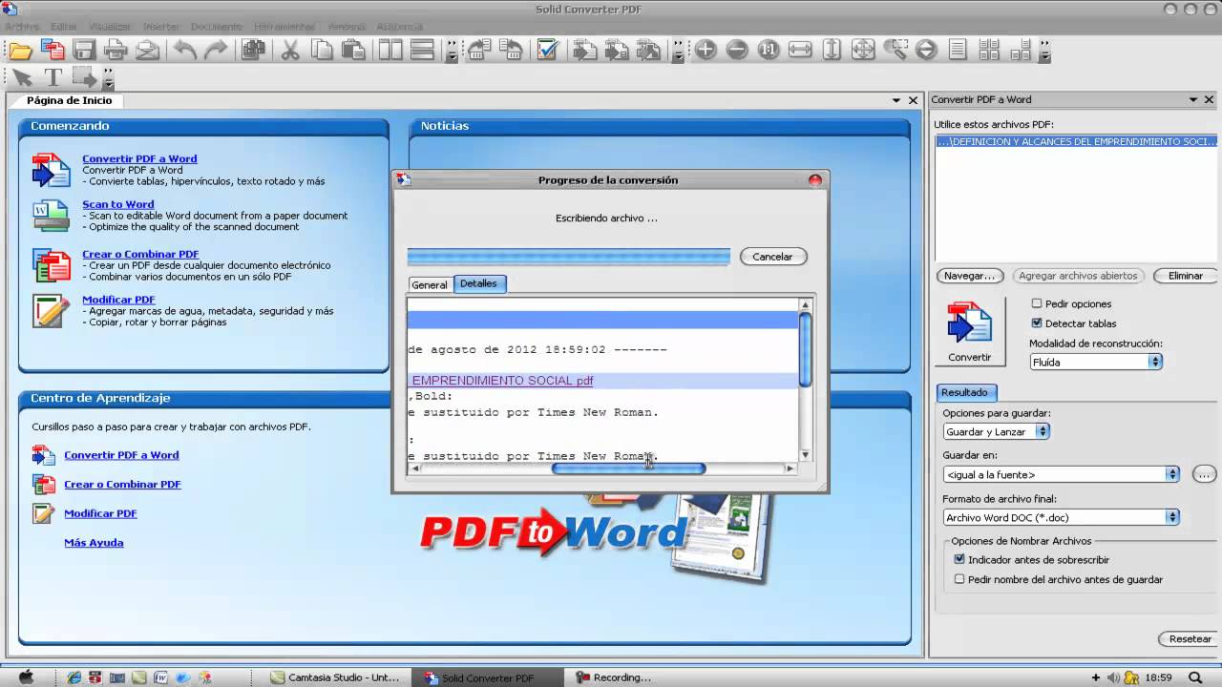The width and height of the screenshot is (1222, 687).
Task: Open Modalidad de reconstrucción Fluída dropdown
Action: pyautogui.click(x=1096, y=362)
